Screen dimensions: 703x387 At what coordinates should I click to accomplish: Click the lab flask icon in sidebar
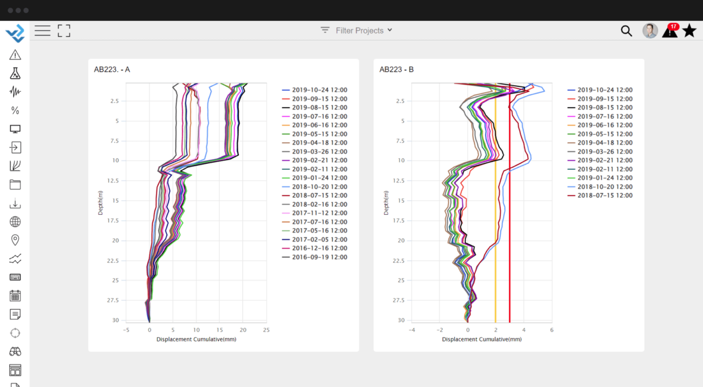(x=15, y=73)
